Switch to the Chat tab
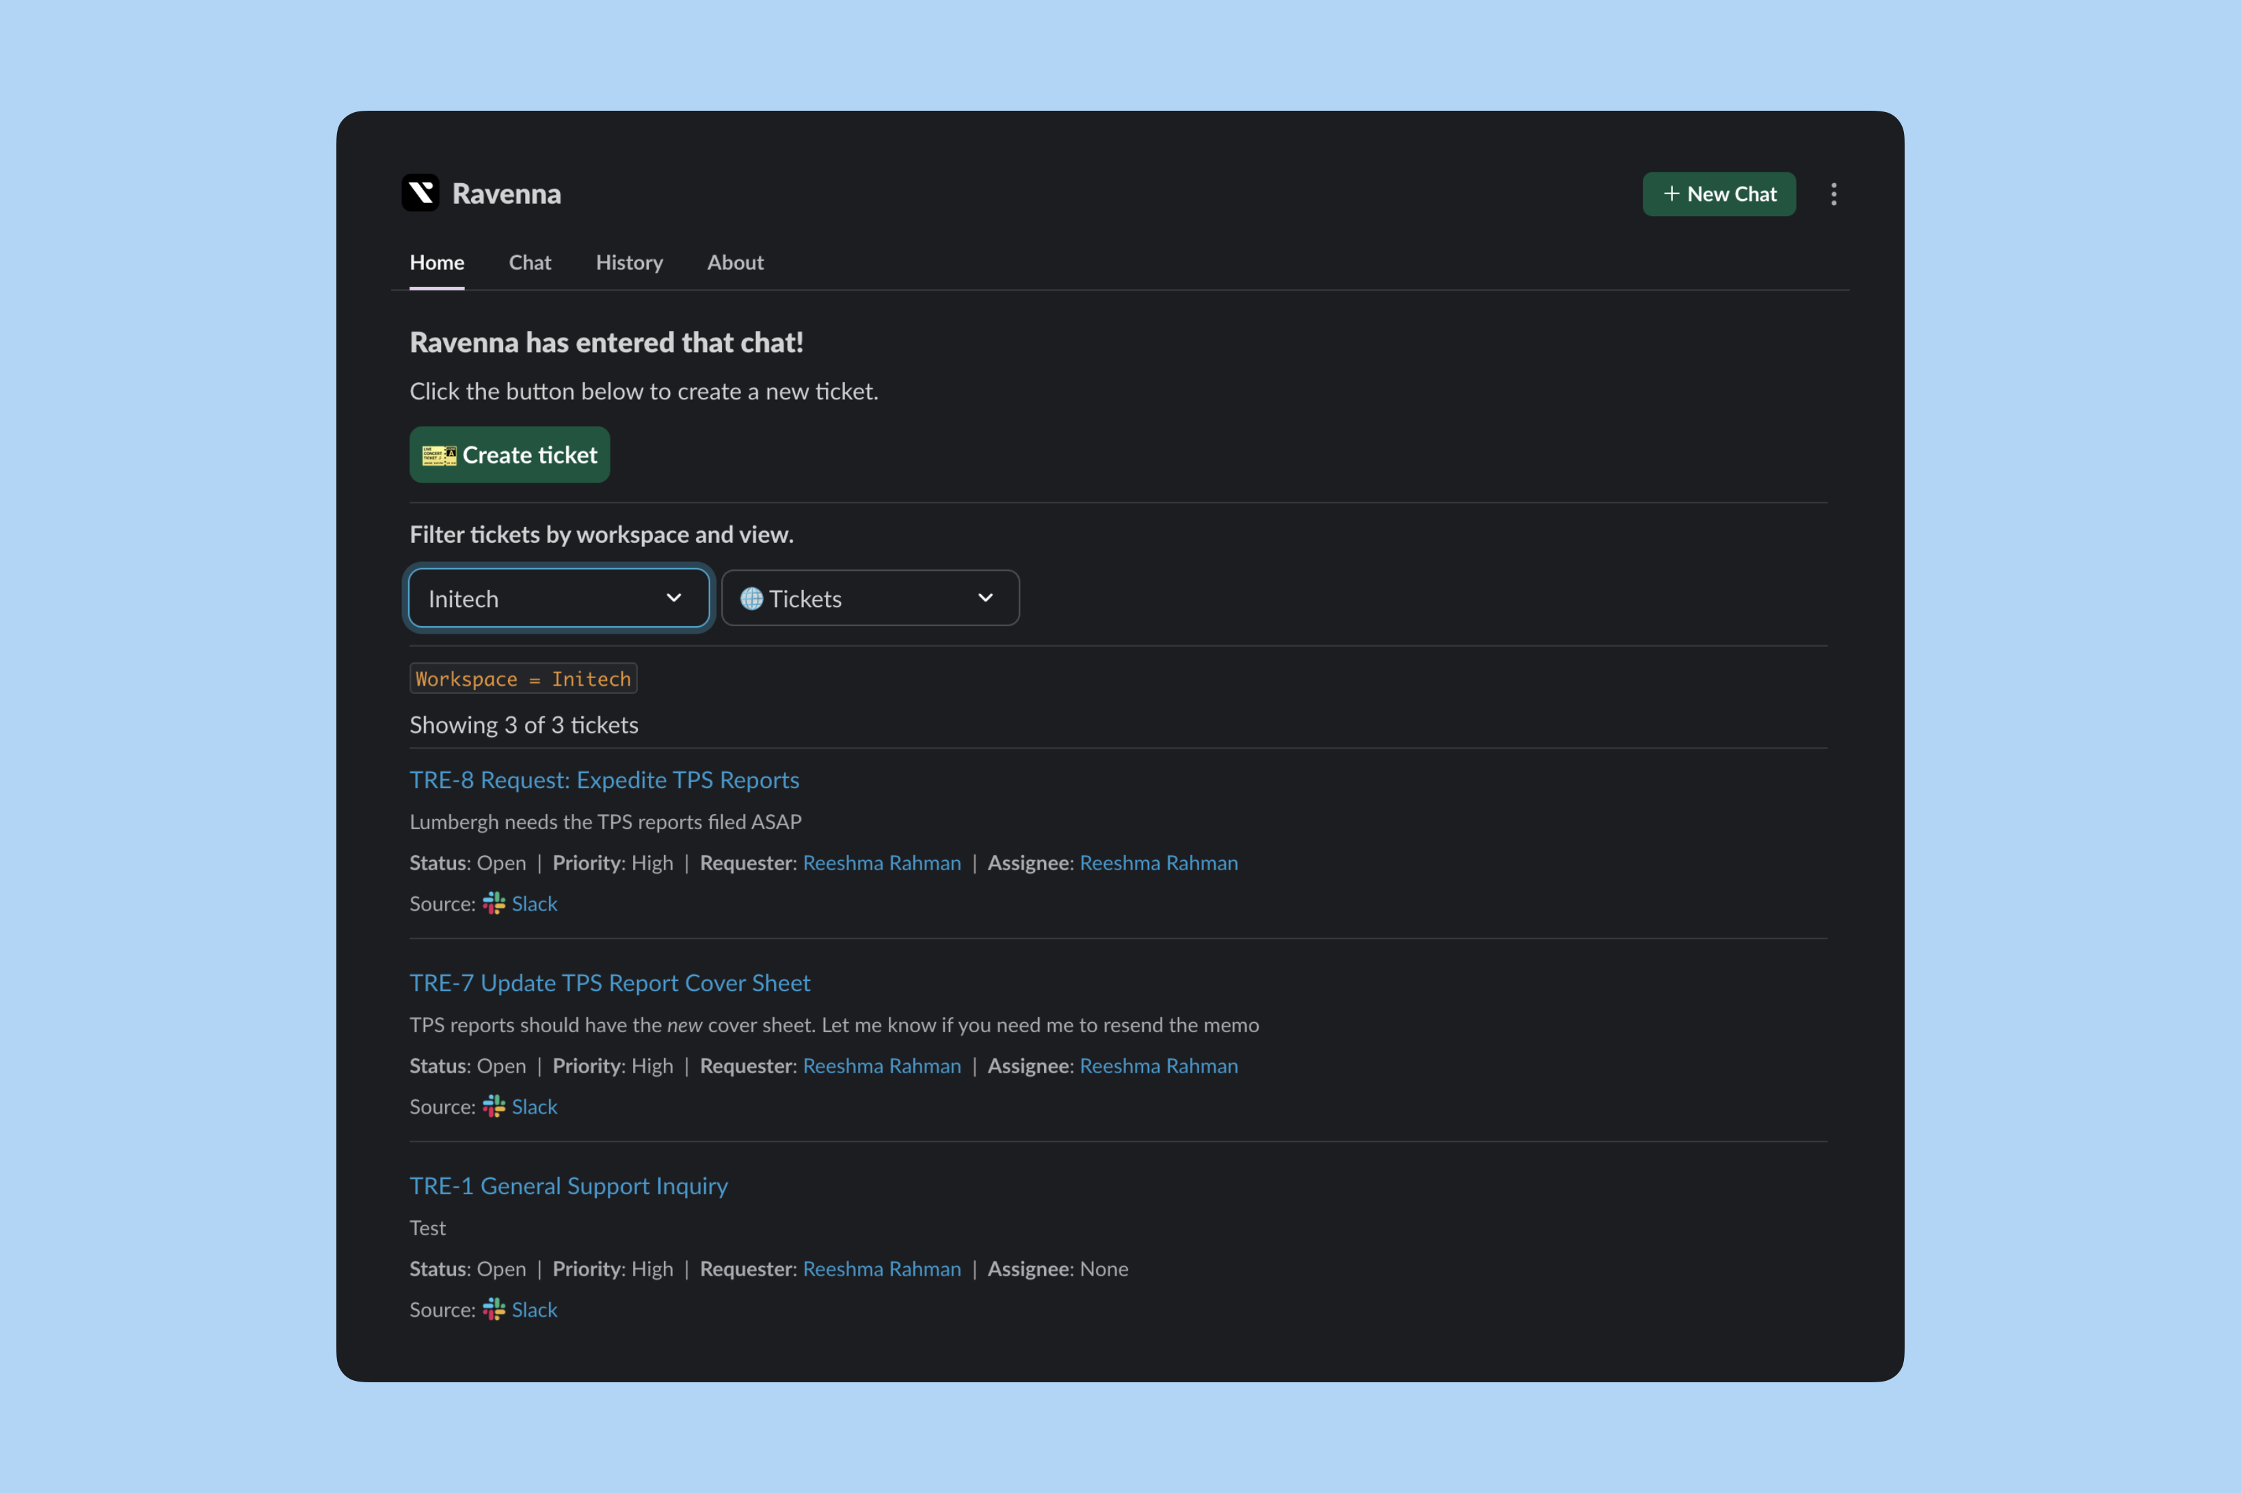2241x1493 pixels. (529, 263)
